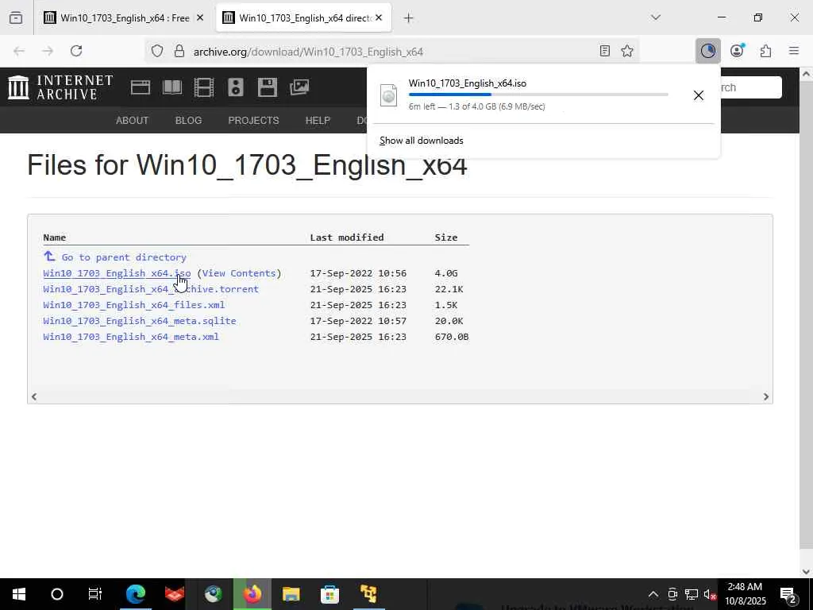The height and width of the screenshot is (610, 813).
Task: Open Microsoft Store from the taskbar
Action: coord(329,594)
